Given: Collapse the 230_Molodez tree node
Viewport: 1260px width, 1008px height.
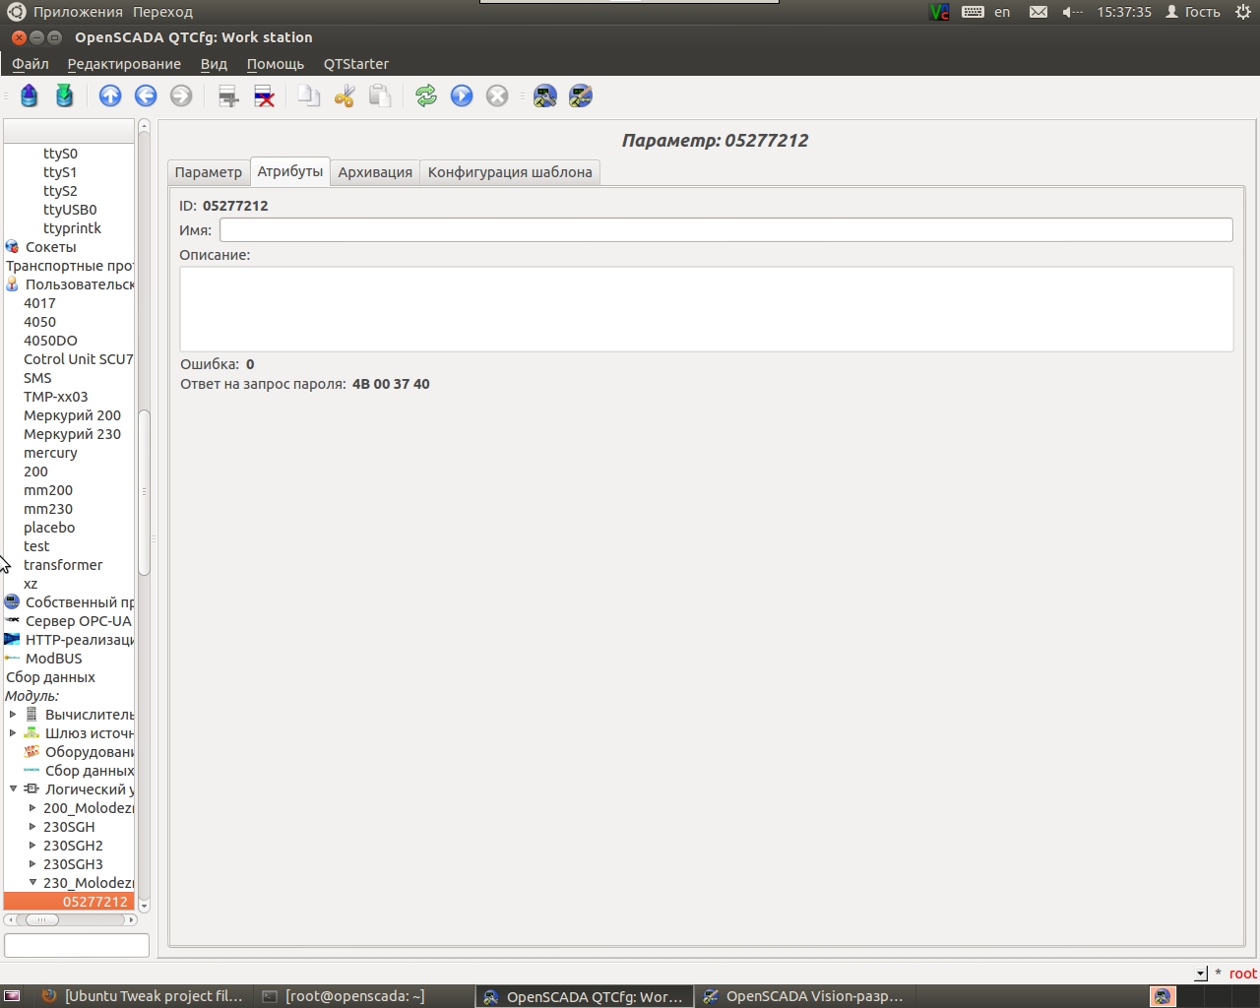Looking at the screenshot, I should [x=32, y=883].
